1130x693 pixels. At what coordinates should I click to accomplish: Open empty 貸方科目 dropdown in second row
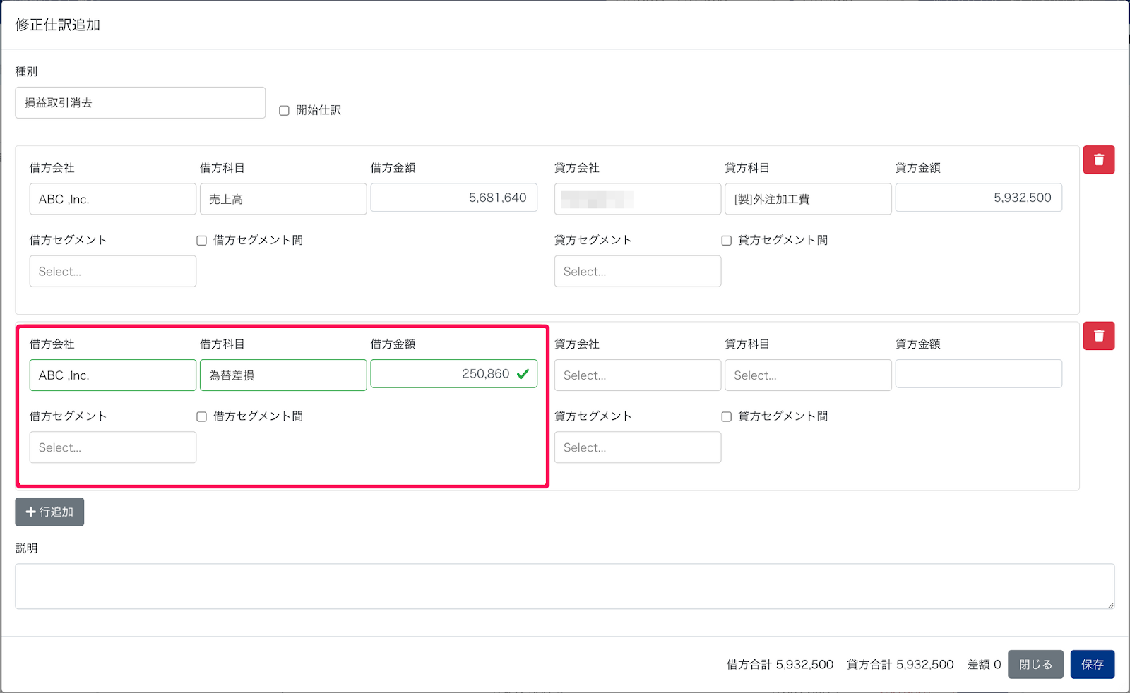807,375
